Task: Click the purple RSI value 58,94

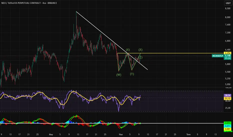Action: [x=227, y=95]
